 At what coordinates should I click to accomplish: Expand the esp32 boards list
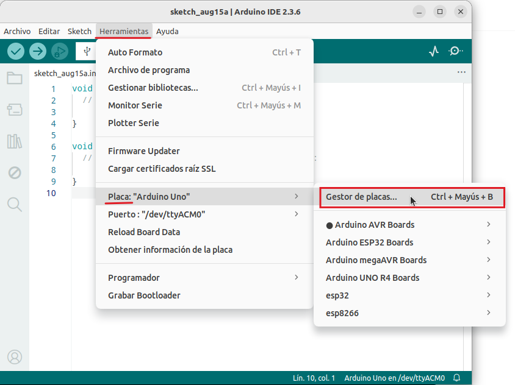(x=409, y=296)
